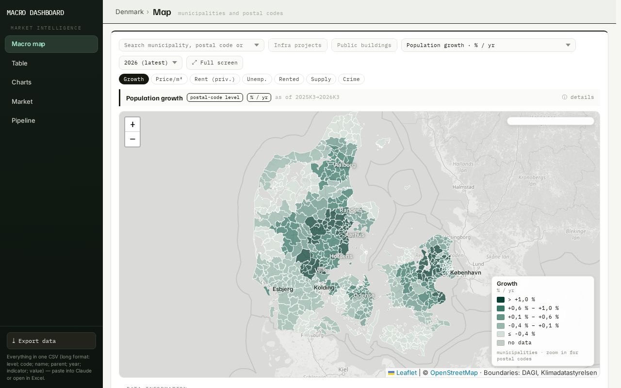
Task: Open Charts view in sidebar
Action: (x=51, y=82)
